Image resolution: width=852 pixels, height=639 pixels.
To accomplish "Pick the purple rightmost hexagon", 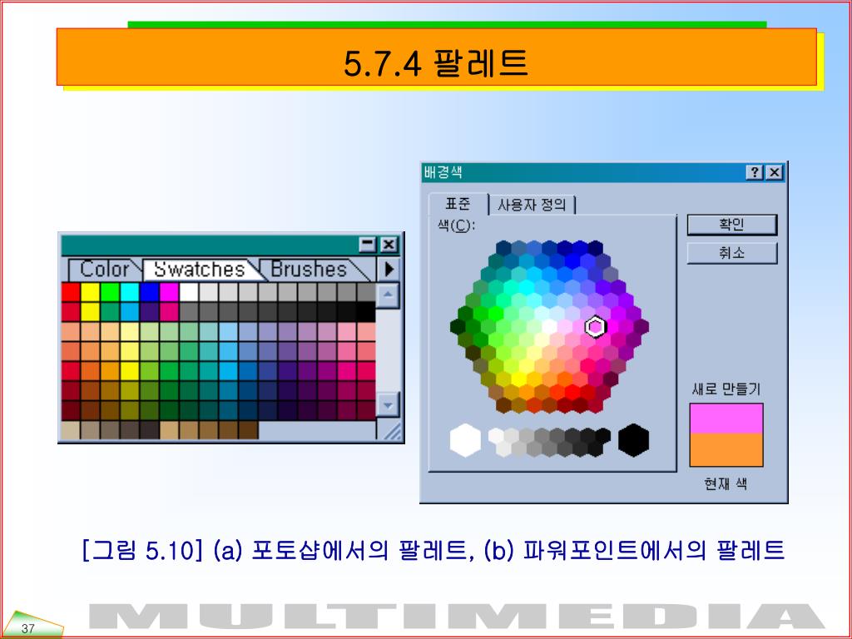I will (641, 326).
